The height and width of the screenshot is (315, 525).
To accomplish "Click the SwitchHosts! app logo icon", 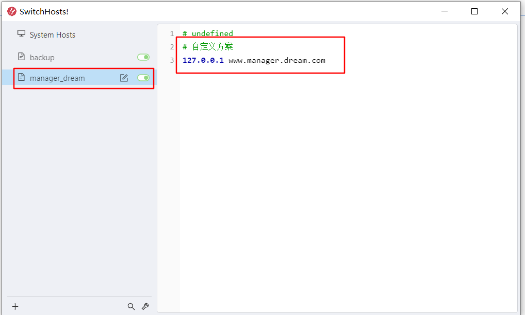I will click(12, 12).
